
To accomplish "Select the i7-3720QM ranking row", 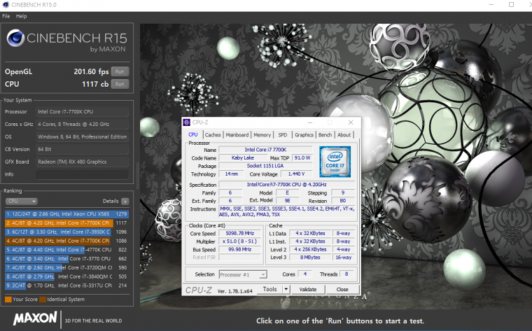I will (66, 267).
